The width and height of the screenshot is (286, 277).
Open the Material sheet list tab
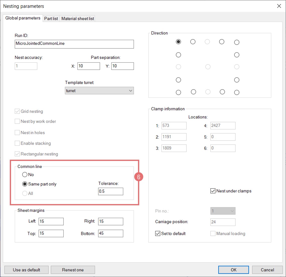pyautogui.click(x=78, y=19)
